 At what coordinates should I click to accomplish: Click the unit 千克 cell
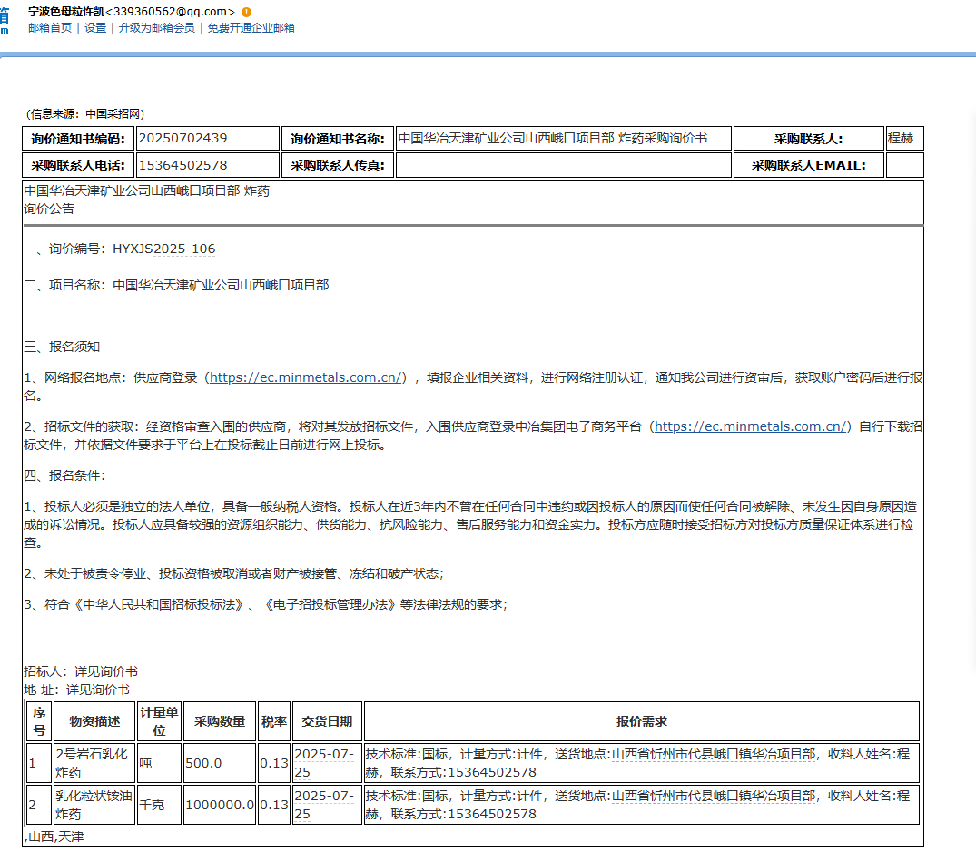159,805
